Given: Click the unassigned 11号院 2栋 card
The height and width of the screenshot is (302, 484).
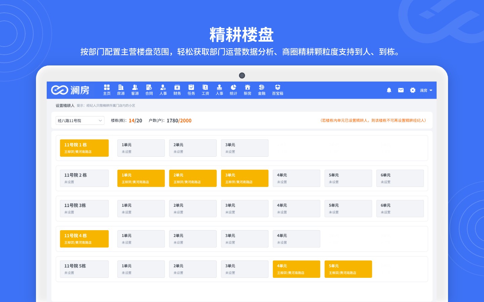Looking at the screenshot, I should [84, 178].
